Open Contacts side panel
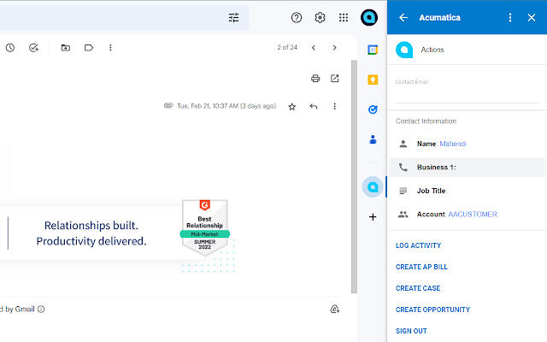Screen dimensions: 547x342 [373, 139]
